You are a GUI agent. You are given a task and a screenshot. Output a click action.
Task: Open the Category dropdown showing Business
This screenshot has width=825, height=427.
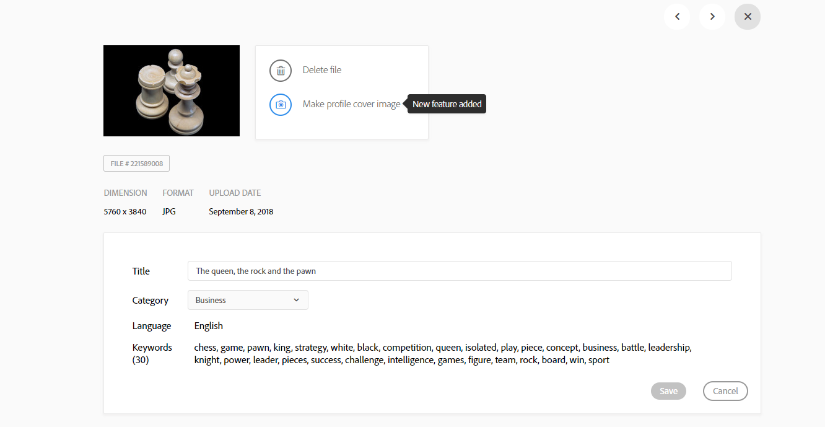pyautogui.click(x=247, y=300)
